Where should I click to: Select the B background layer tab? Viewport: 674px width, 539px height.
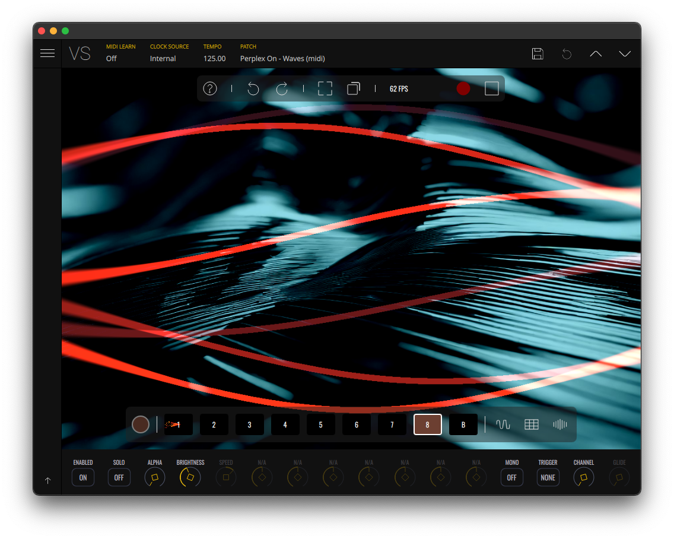[x=463, y=424]
